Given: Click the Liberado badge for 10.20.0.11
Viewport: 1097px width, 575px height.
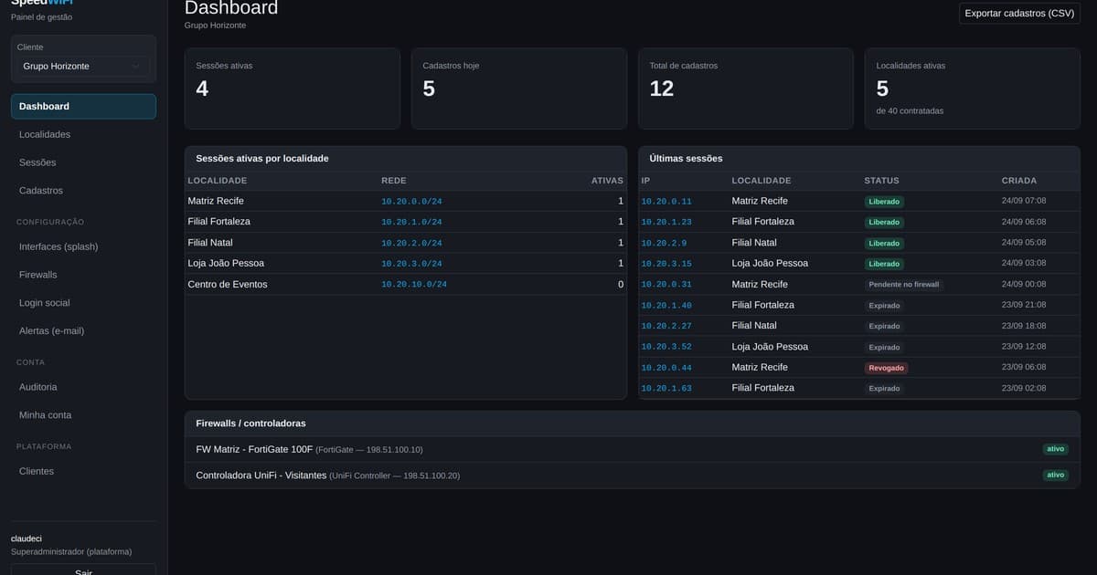Looking at the screenshot, I should pos(884,202).
